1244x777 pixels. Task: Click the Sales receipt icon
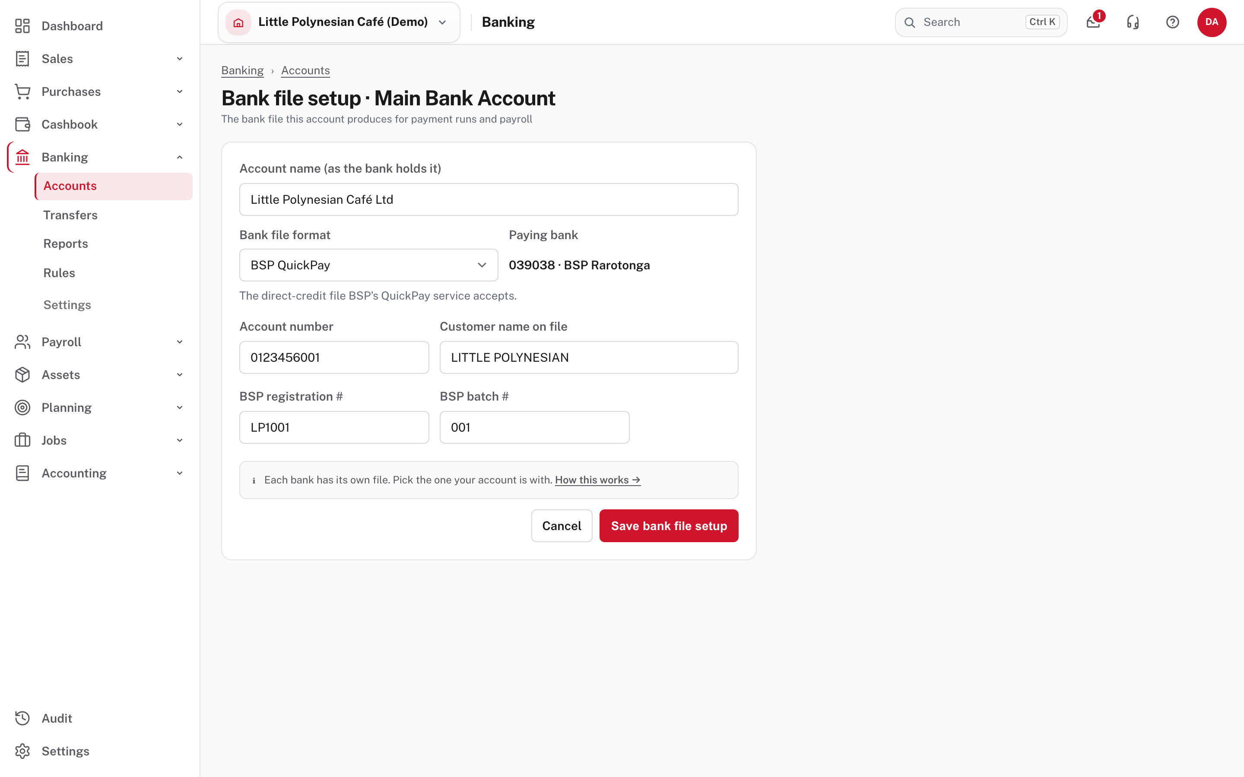pos(22,59)
